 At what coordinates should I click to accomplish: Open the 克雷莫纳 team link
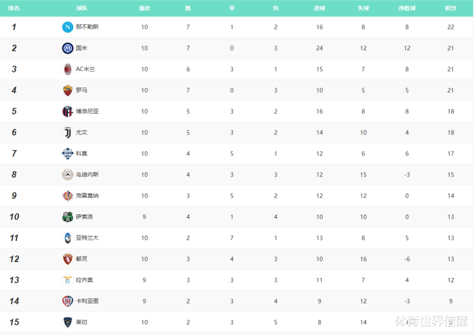pyautogui.click(x=88, y=195)
